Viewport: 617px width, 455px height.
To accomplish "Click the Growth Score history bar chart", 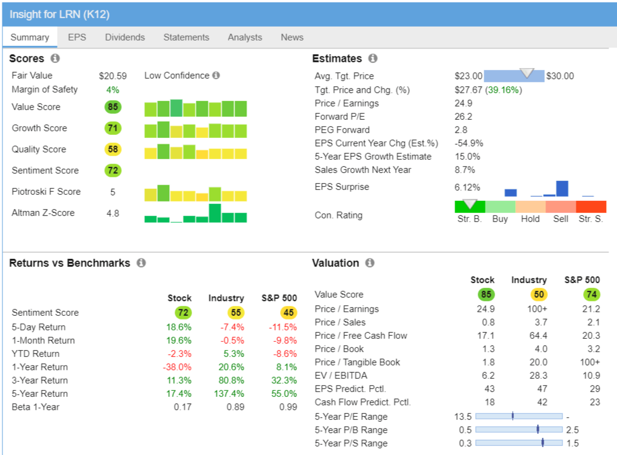I will (196, 129).
